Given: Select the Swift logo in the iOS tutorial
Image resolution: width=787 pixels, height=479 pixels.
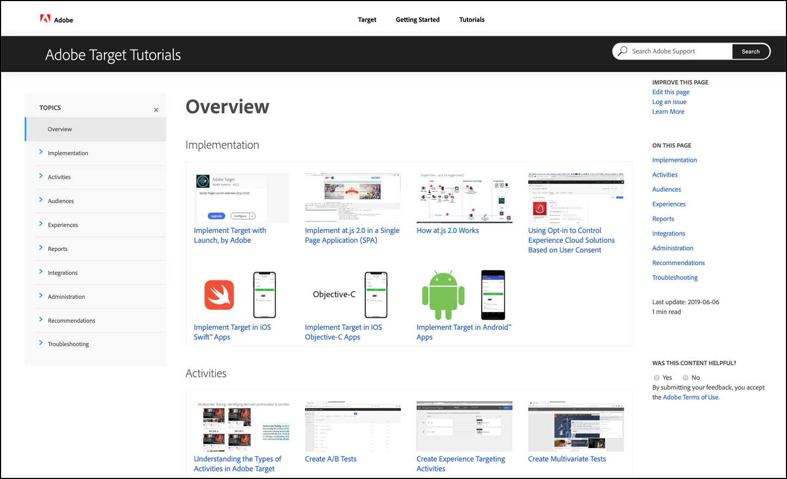Looking at the screenshot, I should [x=218, y=294].
